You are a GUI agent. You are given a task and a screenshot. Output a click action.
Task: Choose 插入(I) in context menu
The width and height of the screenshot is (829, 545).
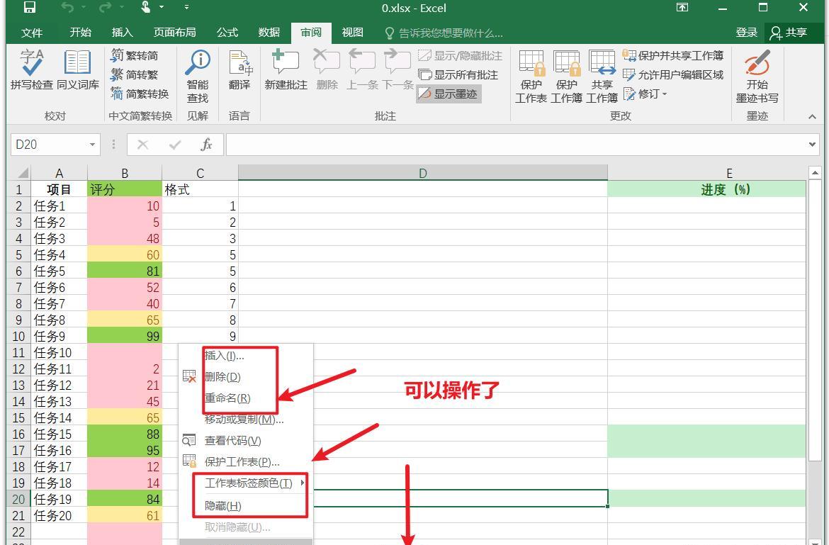point(247,355)
